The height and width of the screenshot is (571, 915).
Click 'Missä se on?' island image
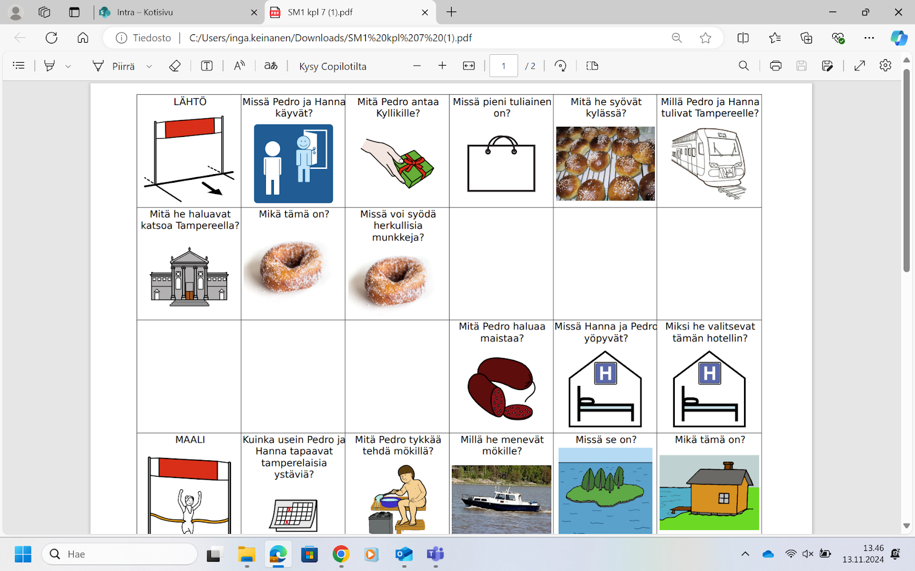(x=606, y=490)
